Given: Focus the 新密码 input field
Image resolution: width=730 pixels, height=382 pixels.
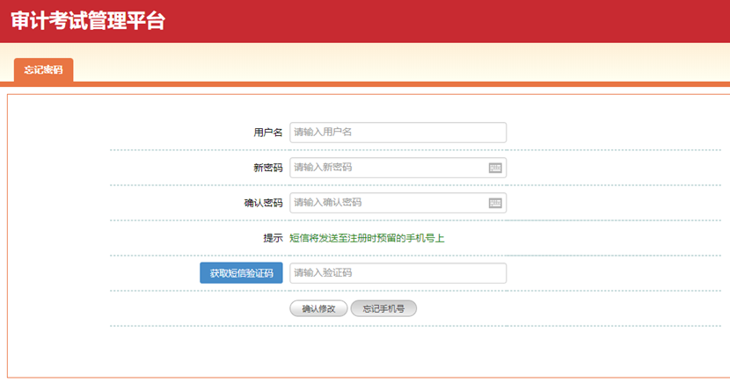Looking at the screenshot, I should point(387,168).
